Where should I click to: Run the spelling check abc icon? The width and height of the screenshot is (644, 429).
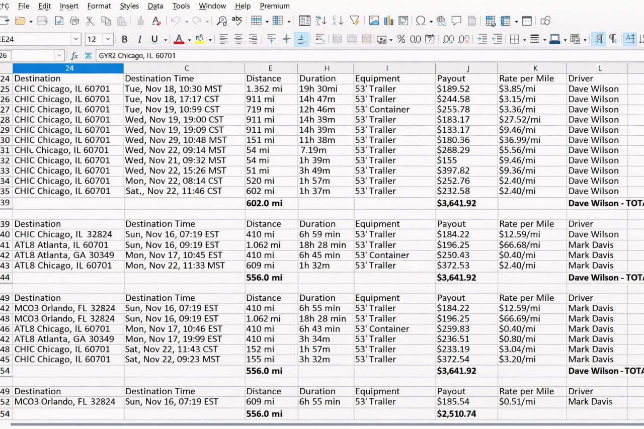(237, 21)
